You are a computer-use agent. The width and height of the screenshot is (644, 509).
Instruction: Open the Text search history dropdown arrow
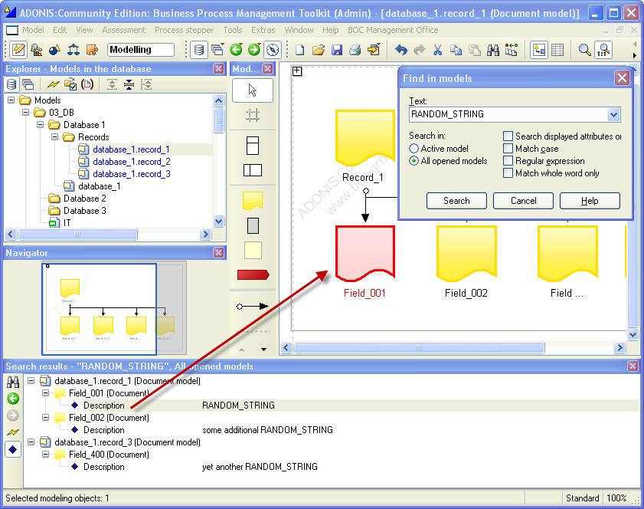tap(613, 115)
